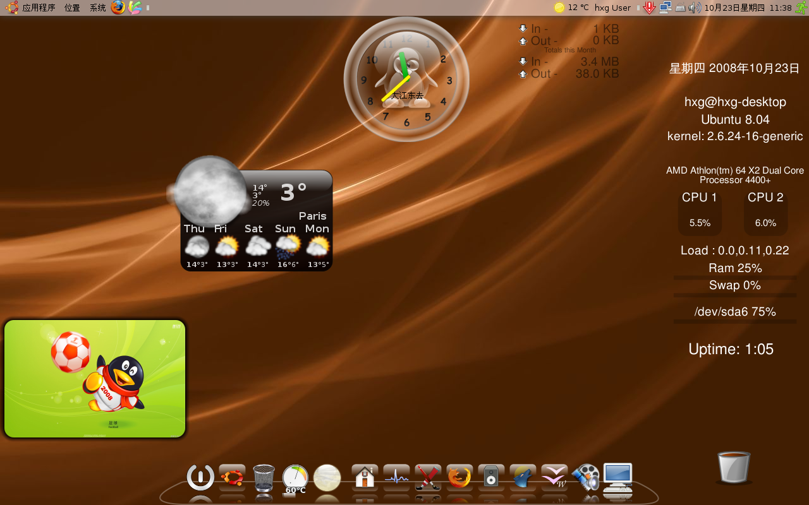The width and height of the screenshot is (809, 505).
Task: Click the Uptime: 1:05 text
Action: (731, 349)
